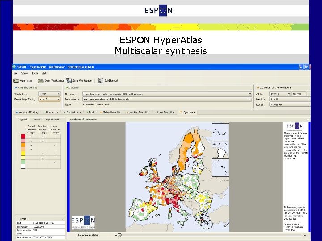The height and width of the screenshot is (241, 322).
Task: Click the 'Local Deviation' legend column header
Action: click(x=55, y=129)
